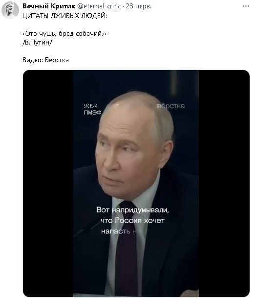The image size is (255, 302).
Task: Open the tweet via 23 черв. timestamp
Action: [139, 6]
